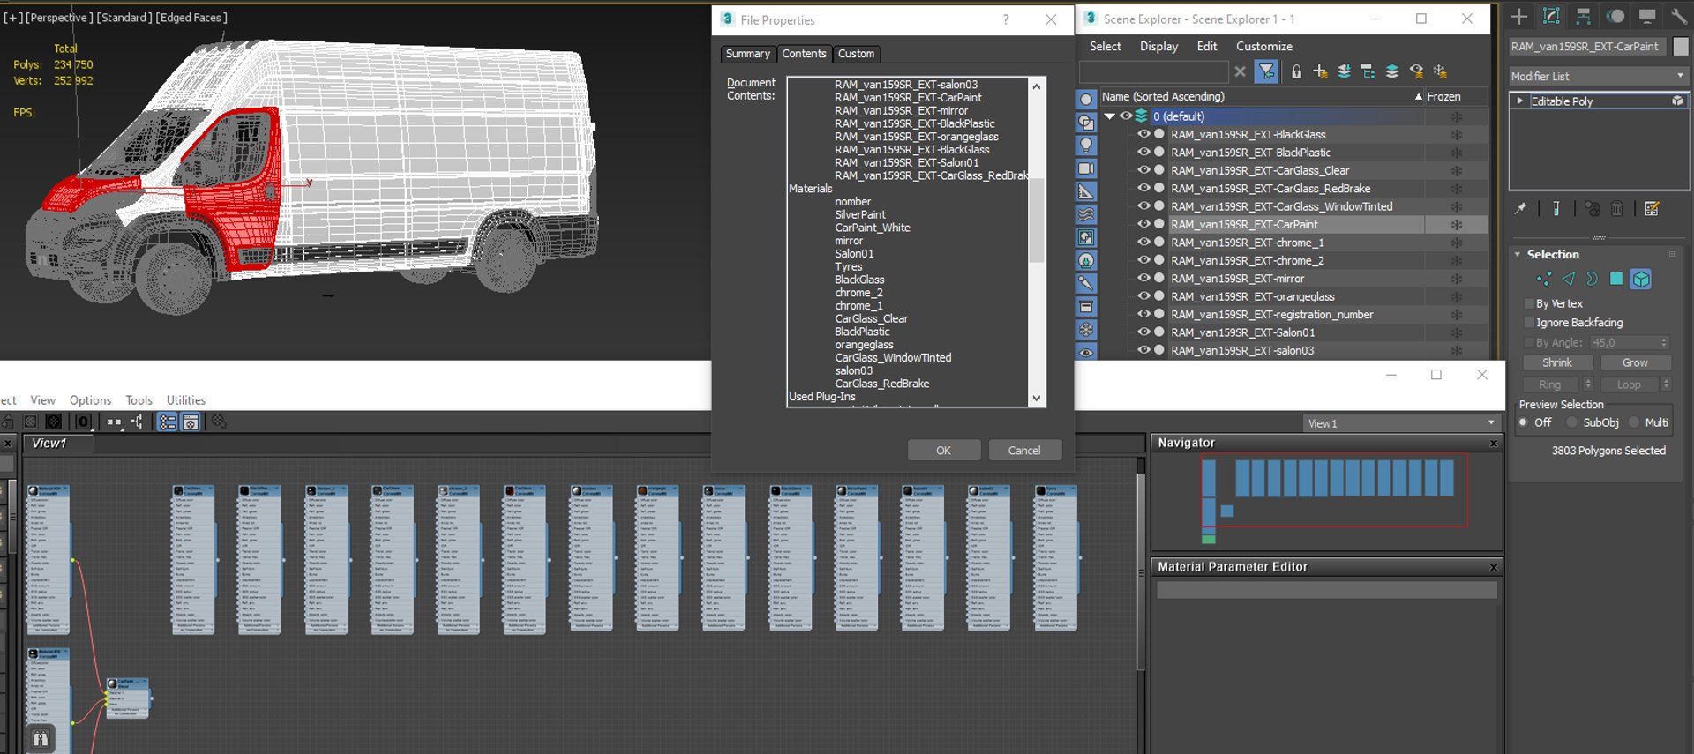
Task: Select Vertex sub-object mode icon
Action: point(1544,279)
